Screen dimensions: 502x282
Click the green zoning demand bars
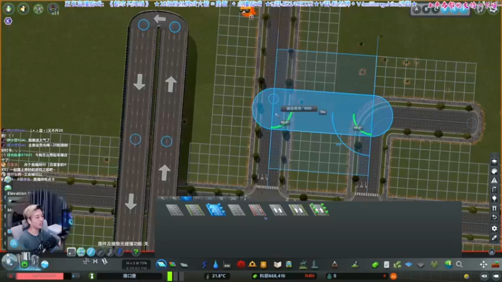[175, 276]
